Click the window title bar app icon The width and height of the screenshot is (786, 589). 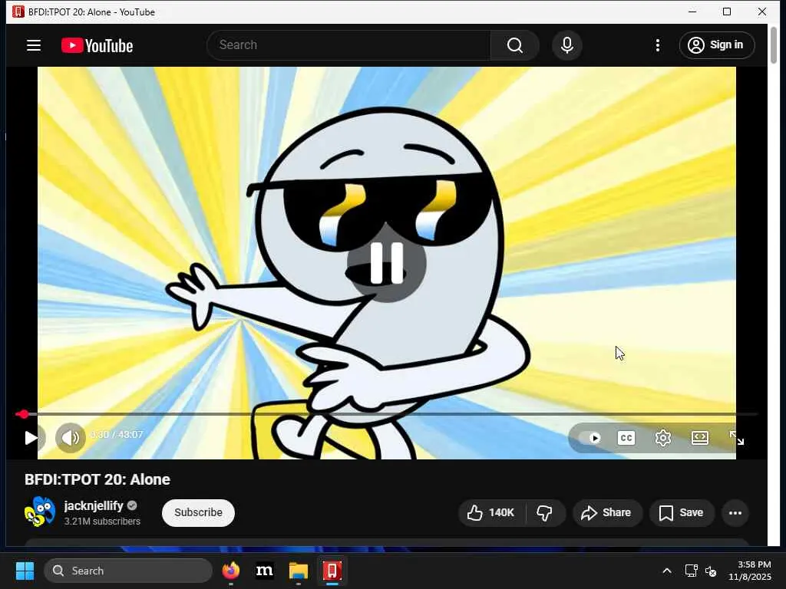coord(18,12)
